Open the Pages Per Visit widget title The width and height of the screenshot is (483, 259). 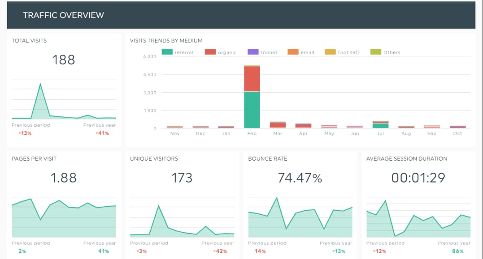(34, 159)
